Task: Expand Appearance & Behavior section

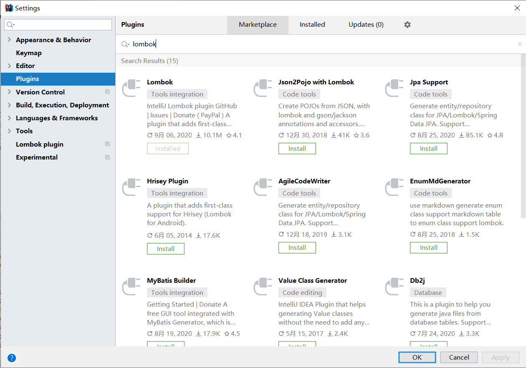Action: click(x=9, y=40)
